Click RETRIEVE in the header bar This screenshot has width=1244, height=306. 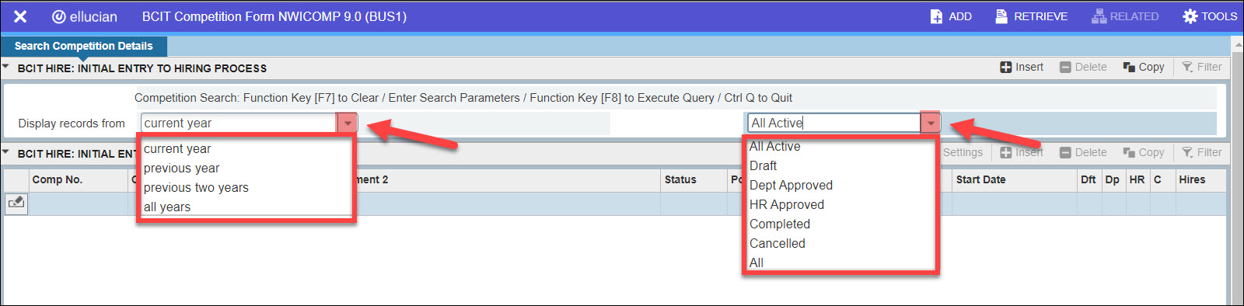[x=1031, y=16]
